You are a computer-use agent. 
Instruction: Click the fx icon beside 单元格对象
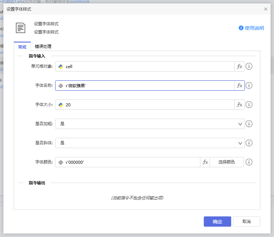click(239, 66)
